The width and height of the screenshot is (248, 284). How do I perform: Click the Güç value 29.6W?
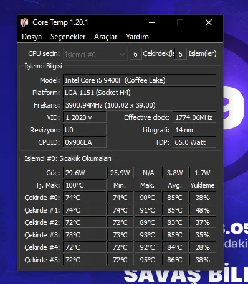coord(85,173)
